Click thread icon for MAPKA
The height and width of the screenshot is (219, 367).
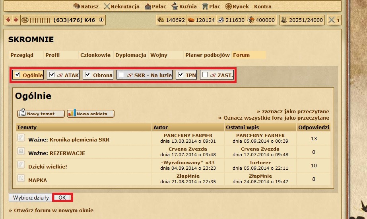21,178
